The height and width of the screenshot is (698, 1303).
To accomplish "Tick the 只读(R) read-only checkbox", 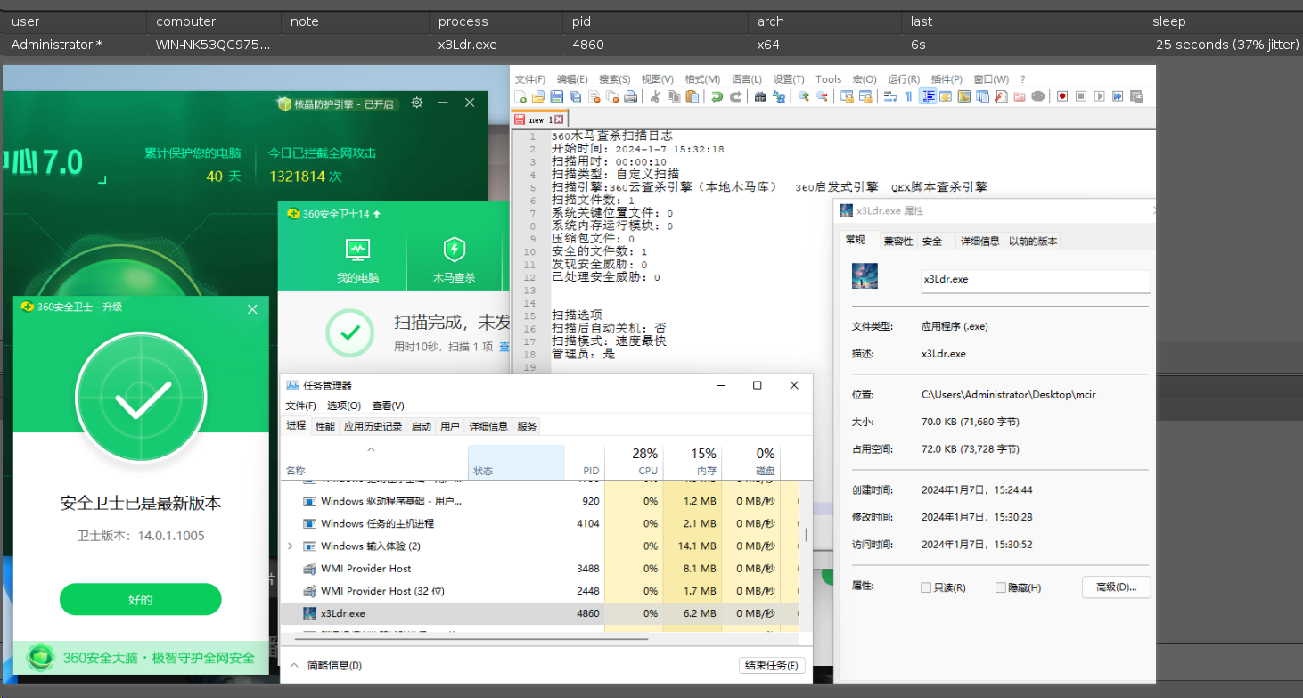I will click(x=927, y=587).
